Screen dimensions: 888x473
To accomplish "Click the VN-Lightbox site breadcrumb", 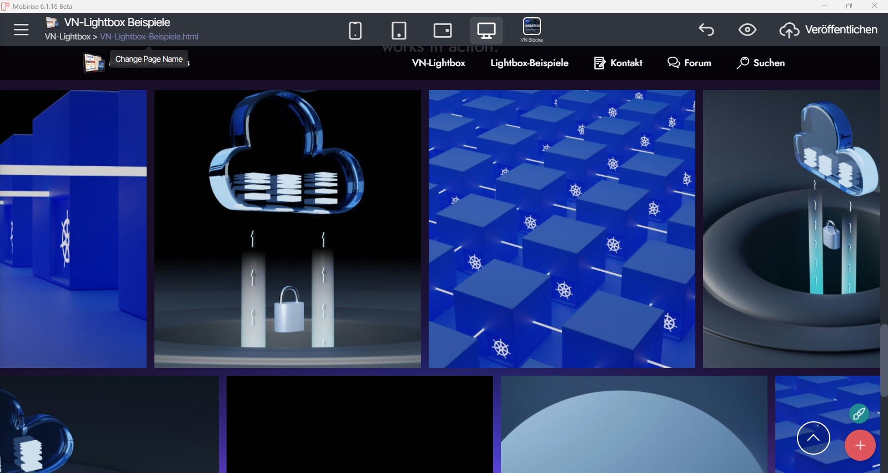I will (68, 37).
